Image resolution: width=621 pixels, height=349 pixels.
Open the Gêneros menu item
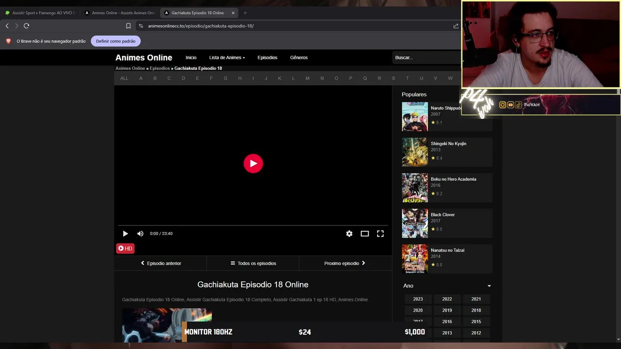[x=299, y=57]
